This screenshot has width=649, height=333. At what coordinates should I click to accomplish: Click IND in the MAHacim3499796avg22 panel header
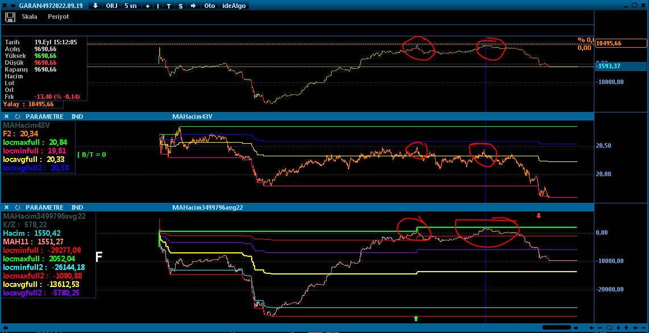tap(77, 207)
